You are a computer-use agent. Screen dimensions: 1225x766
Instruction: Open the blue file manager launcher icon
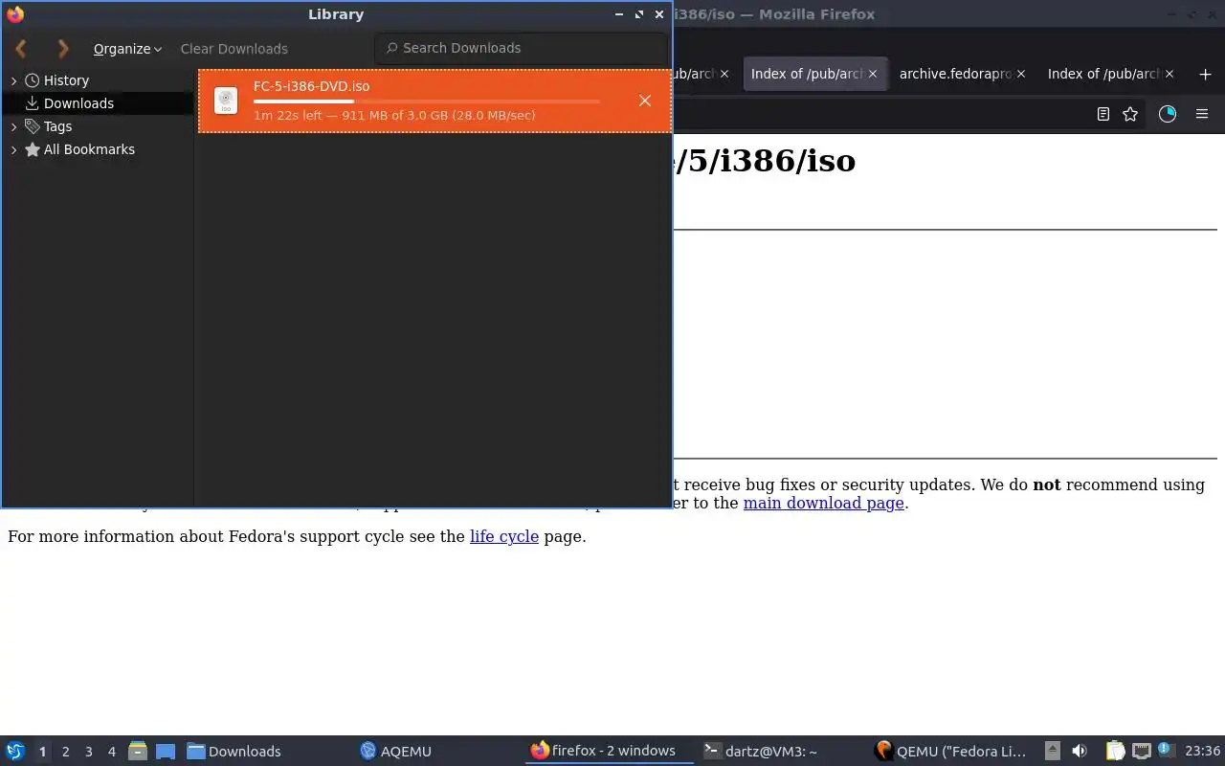(x=166, y=751)
